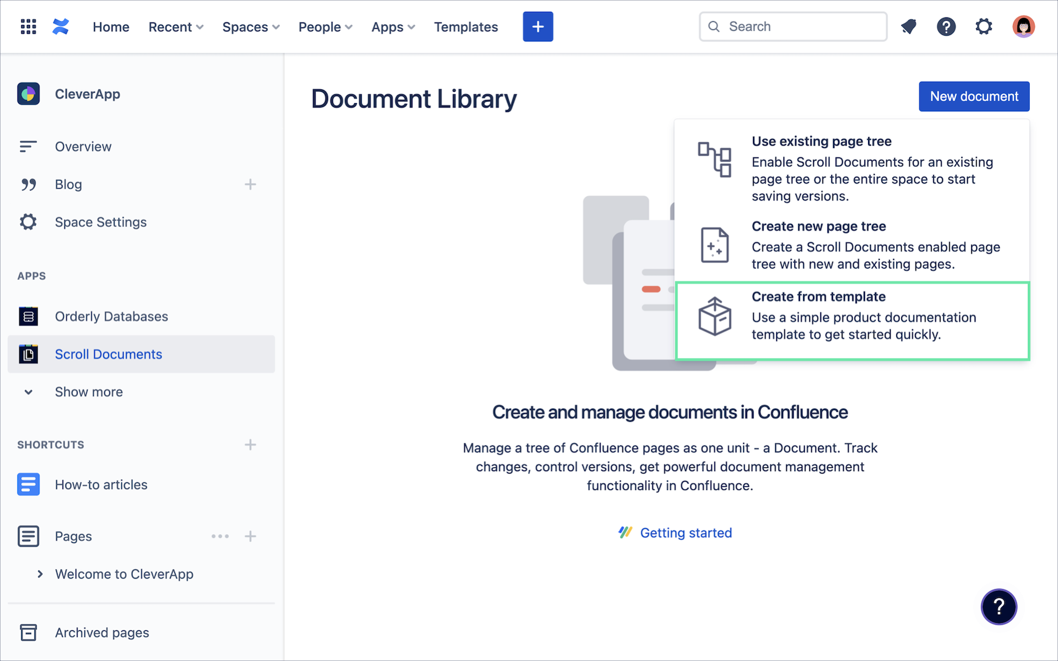This screenshot has height=661, width=1058.
Task: Click the Scroll Documents sidebar icon
Action: coord(28,354)
